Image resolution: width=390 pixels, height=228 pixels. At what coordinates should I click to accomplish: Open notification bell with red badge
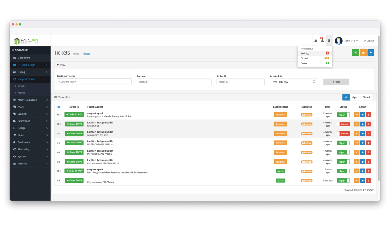tap(322, 41)
